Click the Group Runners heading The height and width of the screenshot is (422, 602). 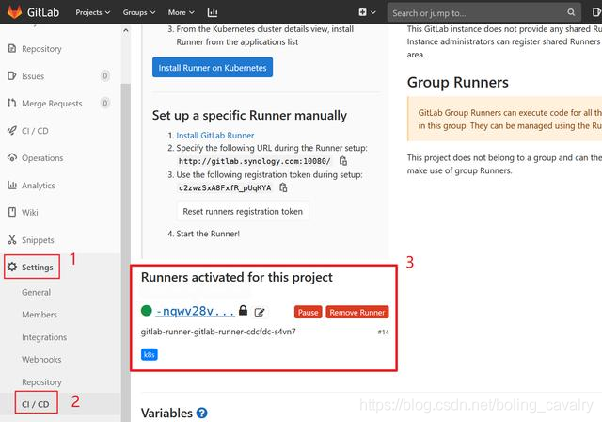click(x=458, y=82)
